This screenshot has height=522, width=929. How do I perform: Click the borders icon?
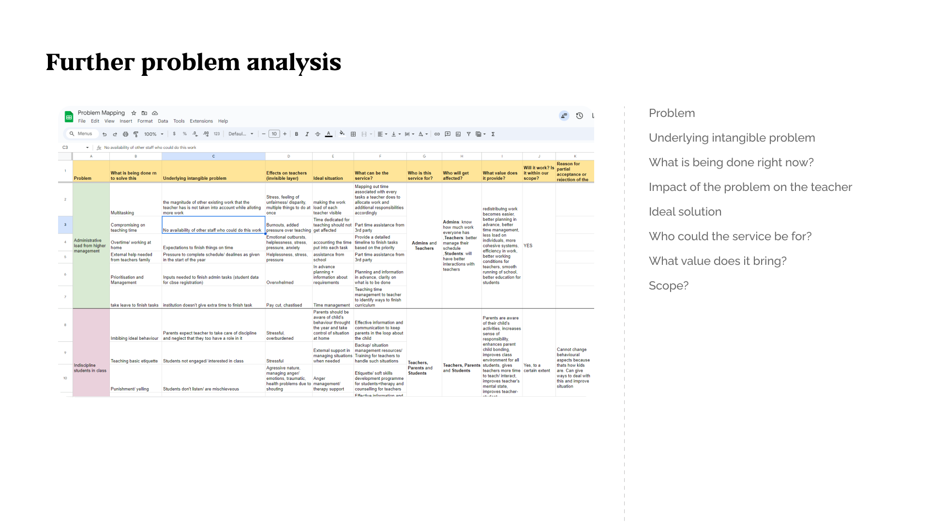point(353,134)
